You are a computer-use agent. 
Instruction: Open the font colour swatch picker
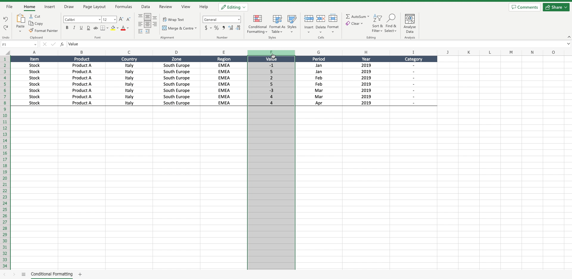coord(128,28)
